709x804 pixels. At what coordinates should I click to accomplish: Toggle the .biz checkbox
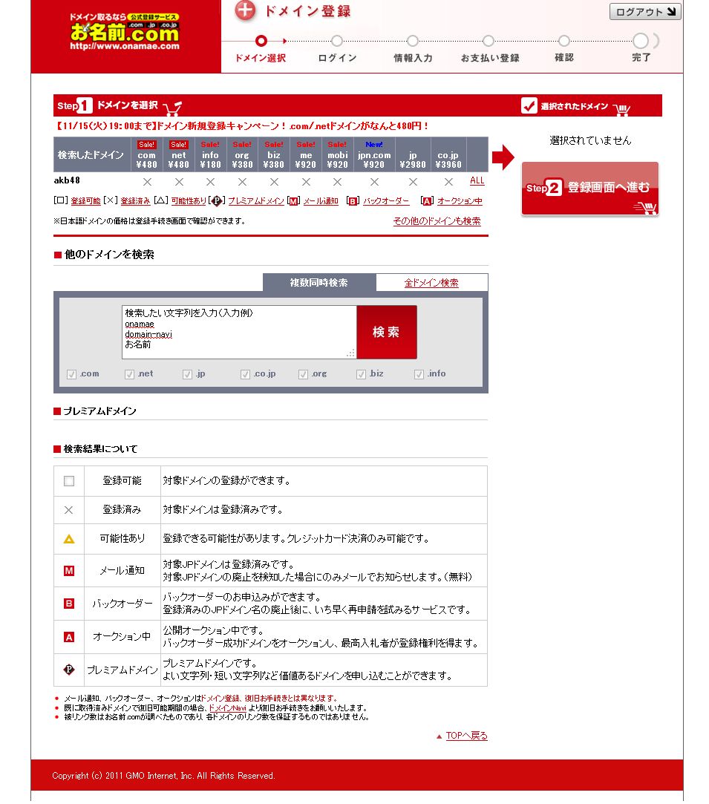pos(361,375)
